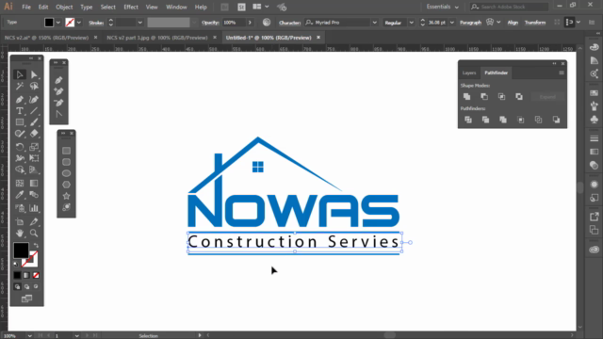This screenshot has width=603, height=339.
Task: Open the font size dropdown
Action: click(x=452, y=23)
